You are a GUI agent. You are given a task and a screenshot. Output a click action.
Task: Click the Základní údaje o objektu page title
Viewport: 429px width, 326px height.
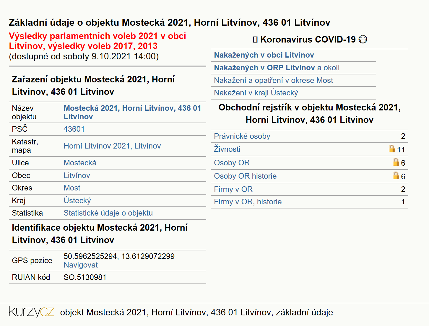pyautogui.click(x=170, y=22)
